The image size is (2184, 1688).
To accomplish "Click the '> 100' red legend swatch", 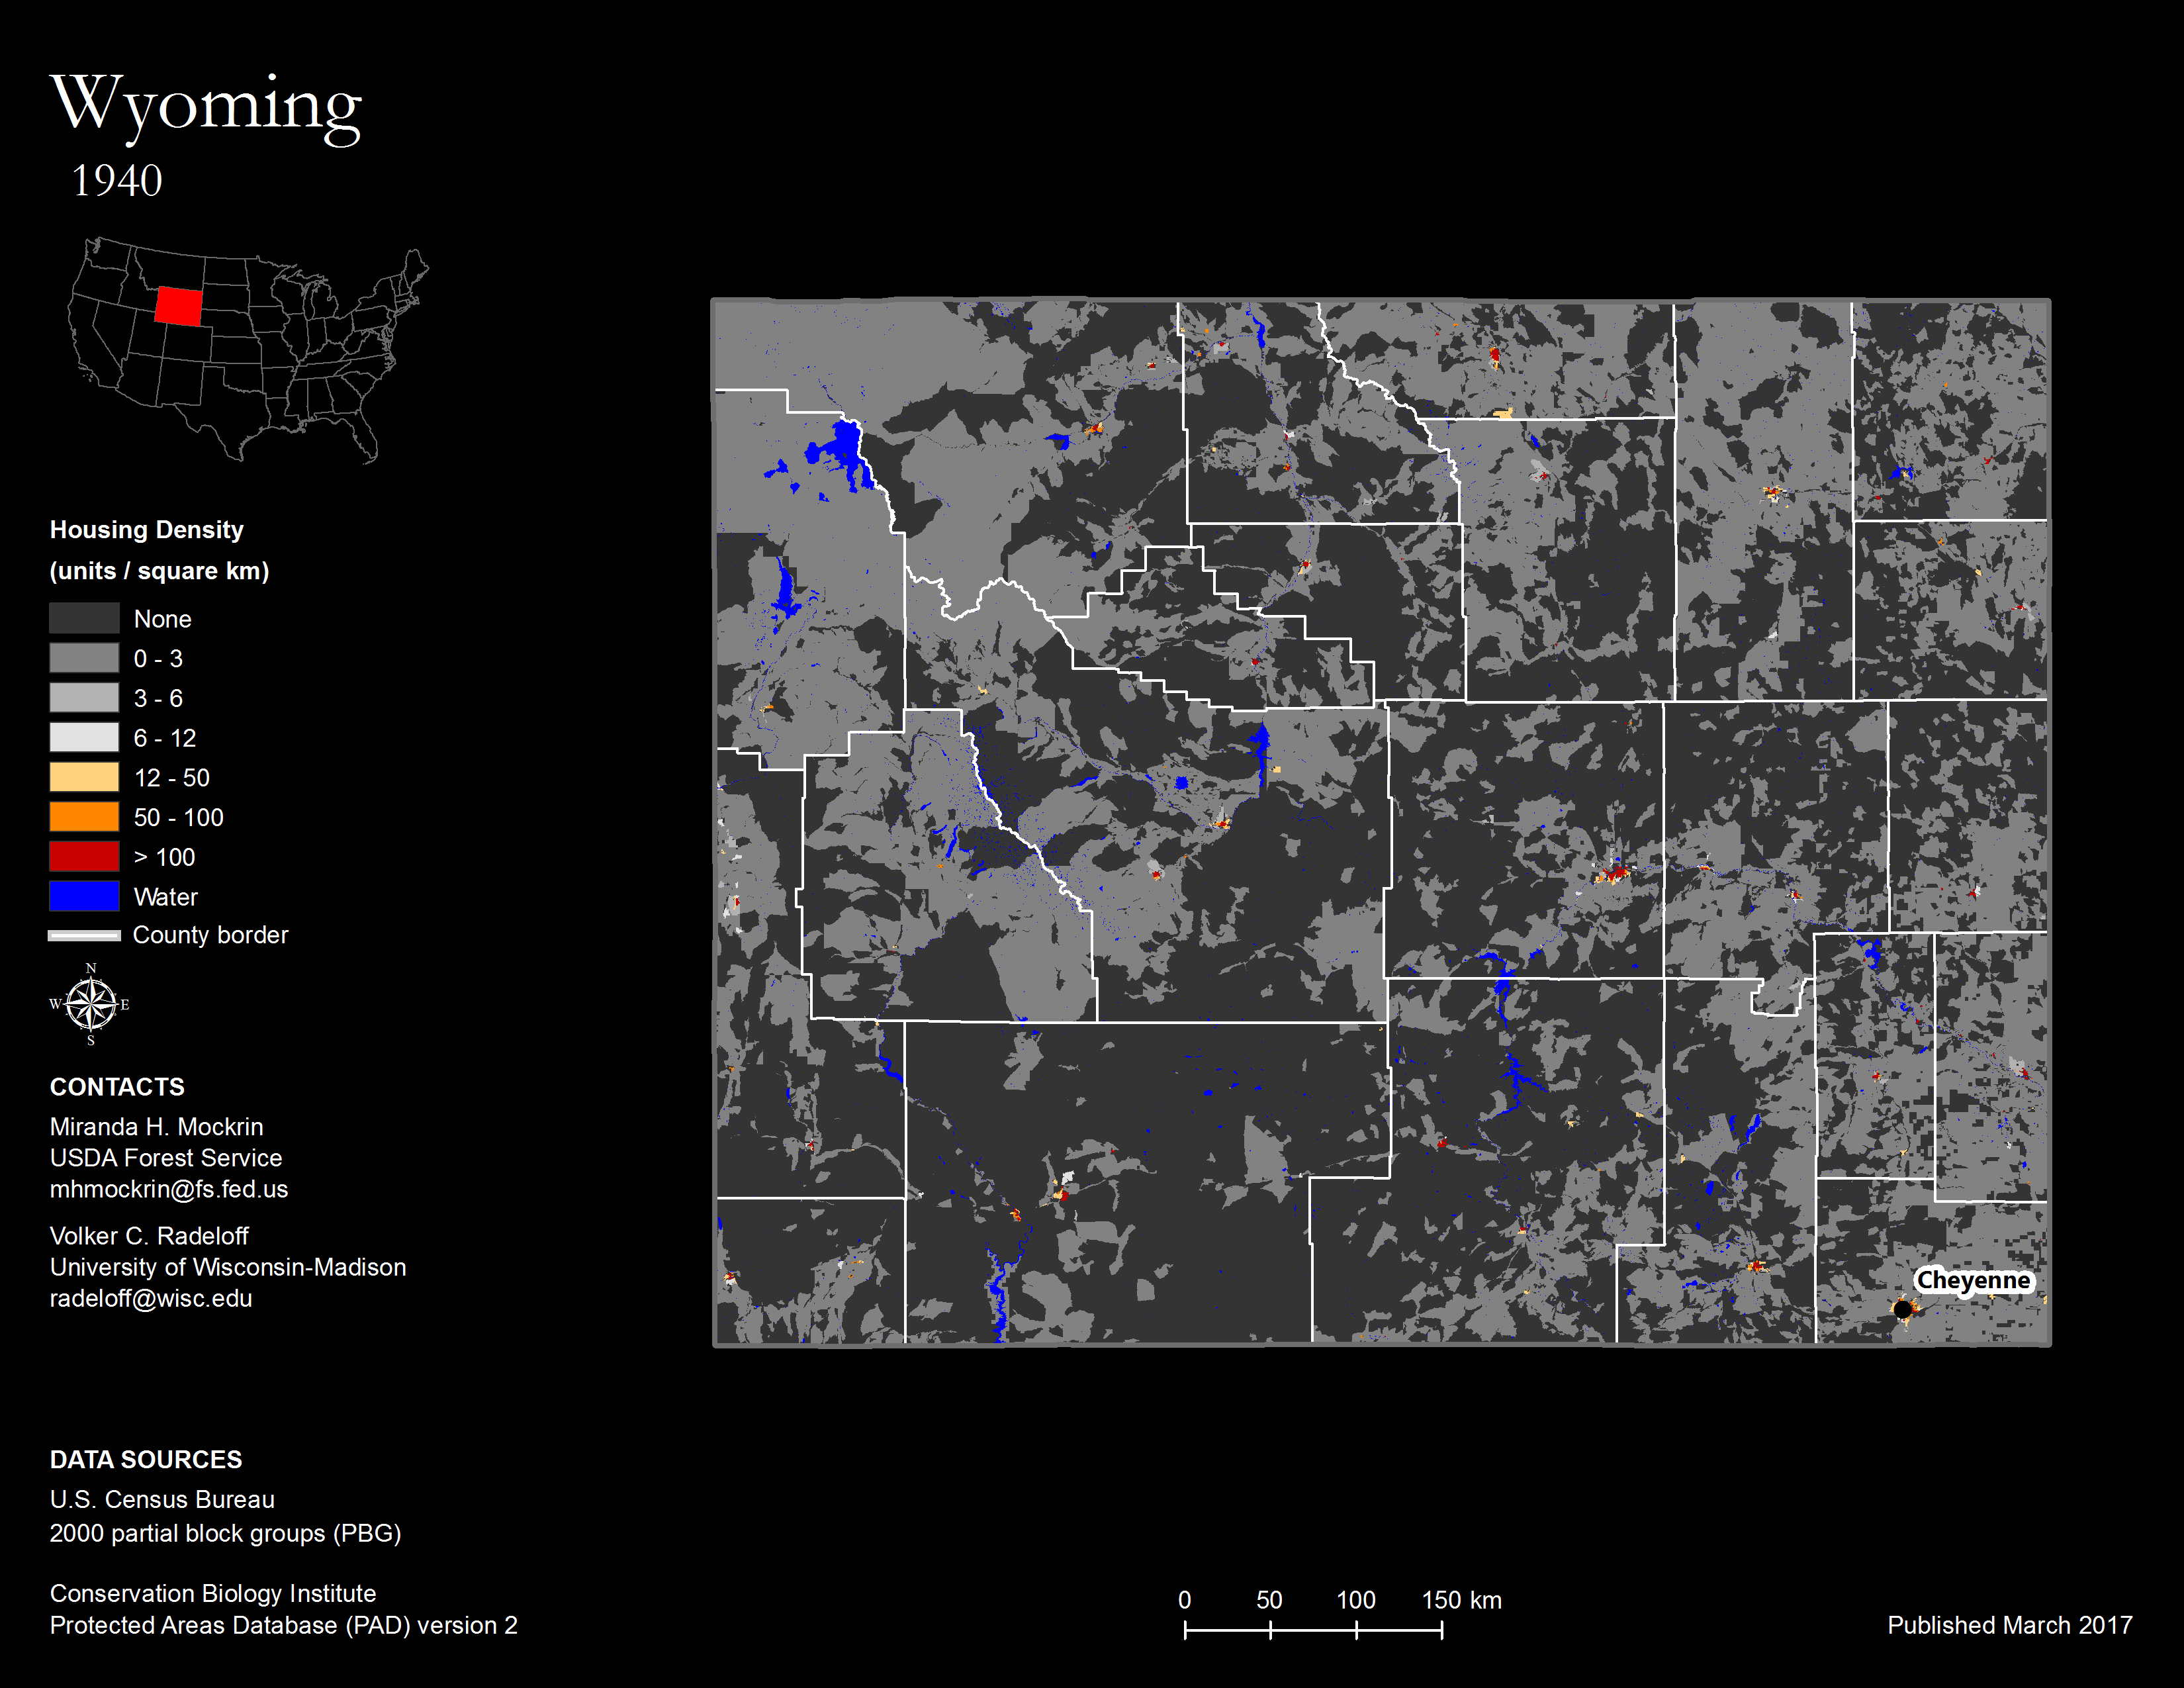I will tap(84, 857).
